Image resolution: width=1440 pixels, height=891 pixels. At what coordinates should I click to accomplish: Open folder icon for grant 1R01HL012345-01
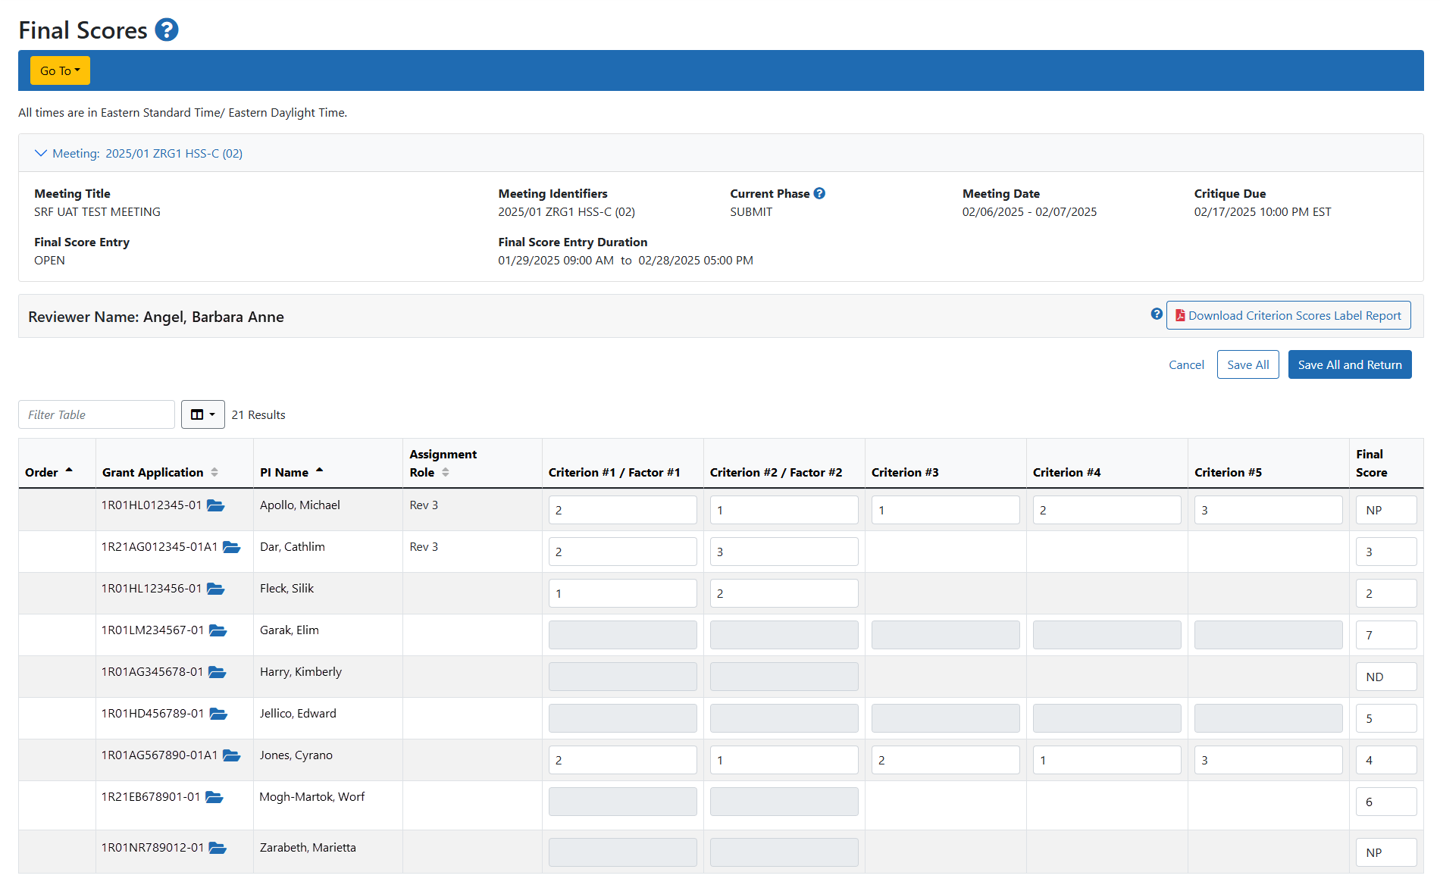tap(216, 506)
